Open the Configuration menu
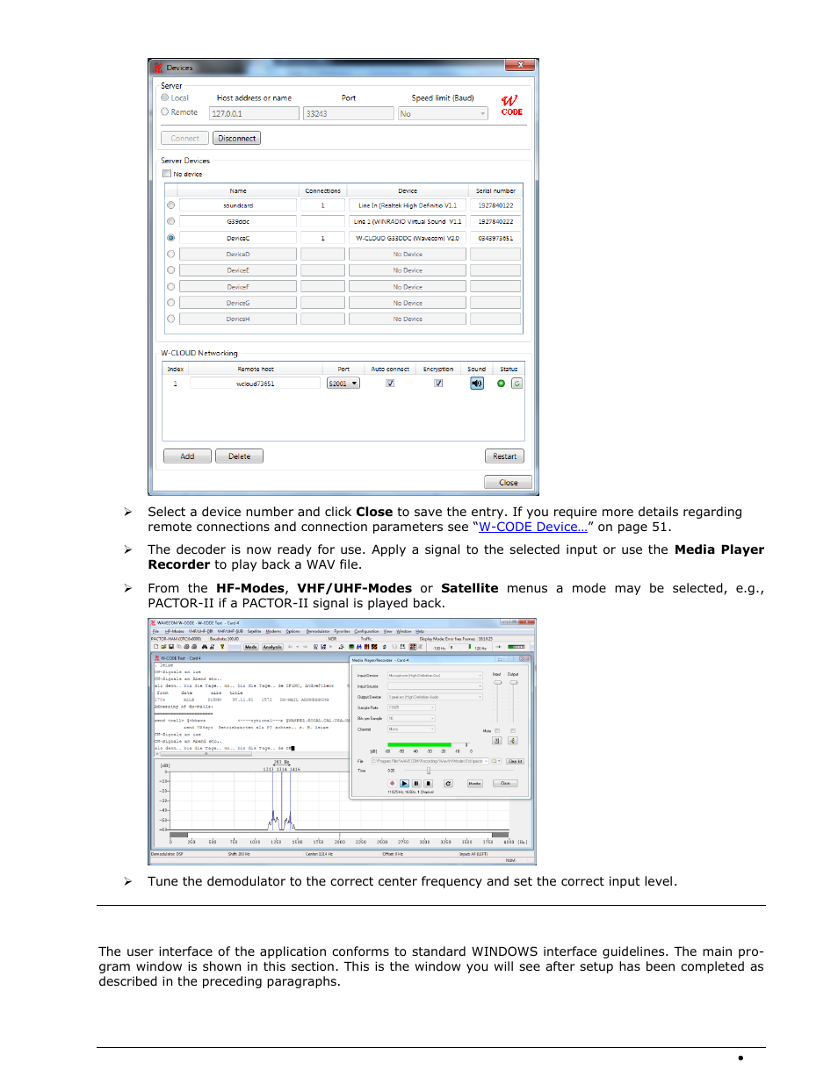 click(366, 631)
